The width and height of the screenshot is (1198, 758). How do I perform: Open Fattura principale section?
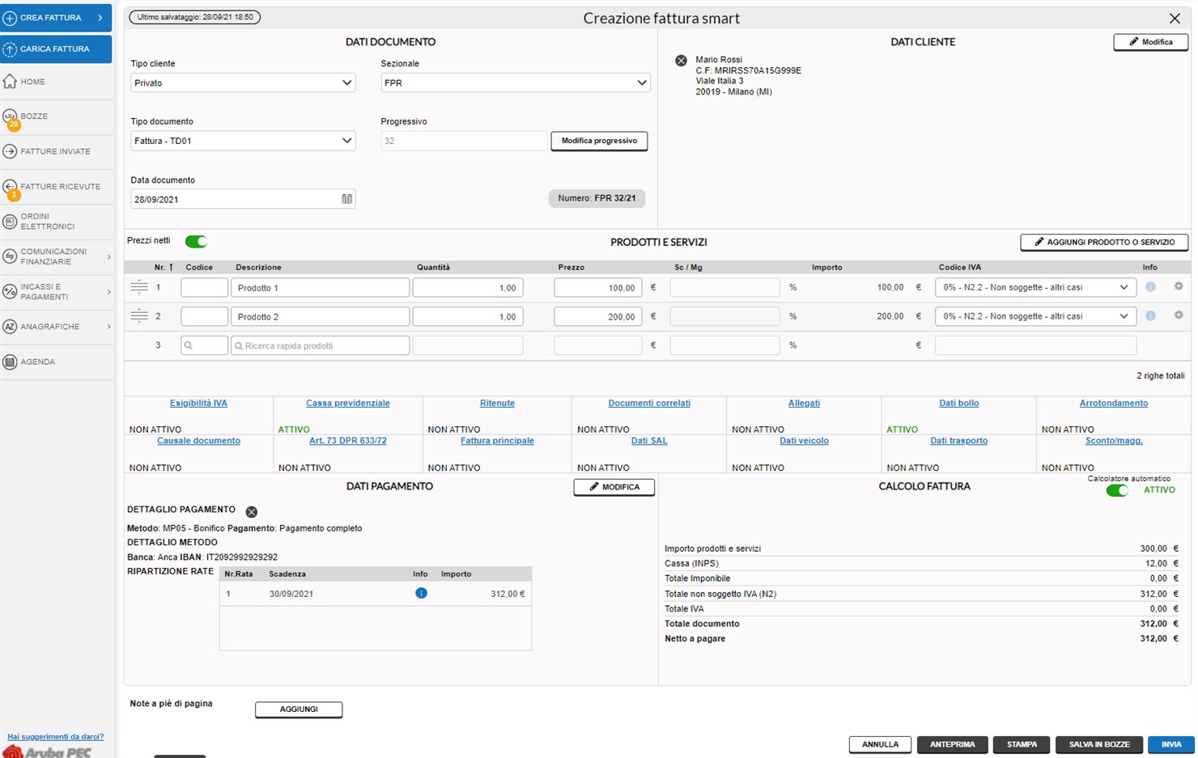pyautogui.click(x=497, y=441)
